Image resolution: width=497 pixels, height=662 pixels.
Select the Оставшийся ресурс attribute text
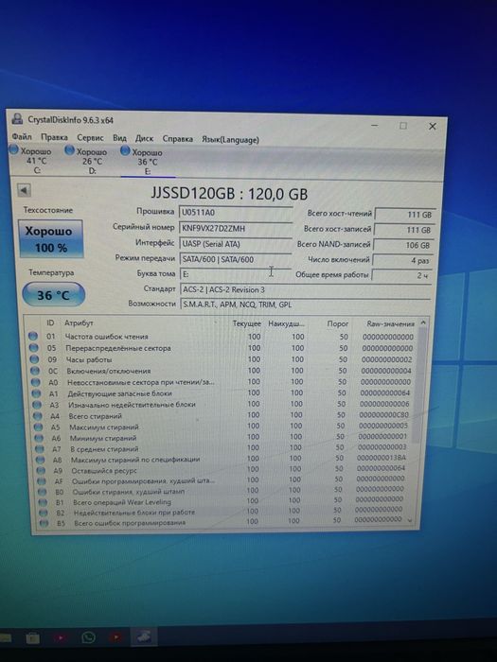[x=104, y=470]
